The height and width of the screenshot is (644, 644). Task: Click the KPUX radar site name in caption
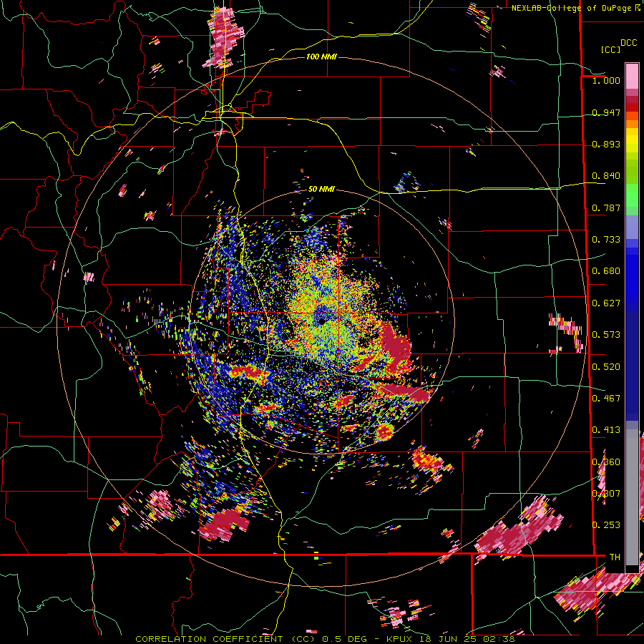point(401,639)
